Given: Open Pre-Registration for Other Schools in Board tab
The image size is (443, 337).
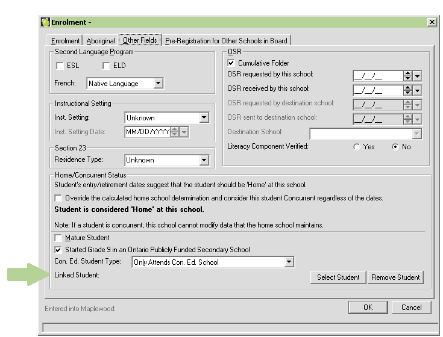Looking at the screenshot, I should [x=227, y=41].
